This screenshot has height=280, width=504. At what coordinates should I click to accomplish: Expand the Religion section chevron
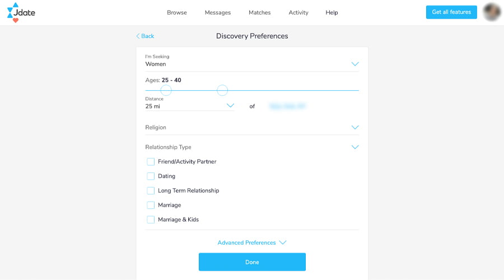pos(355,127)
